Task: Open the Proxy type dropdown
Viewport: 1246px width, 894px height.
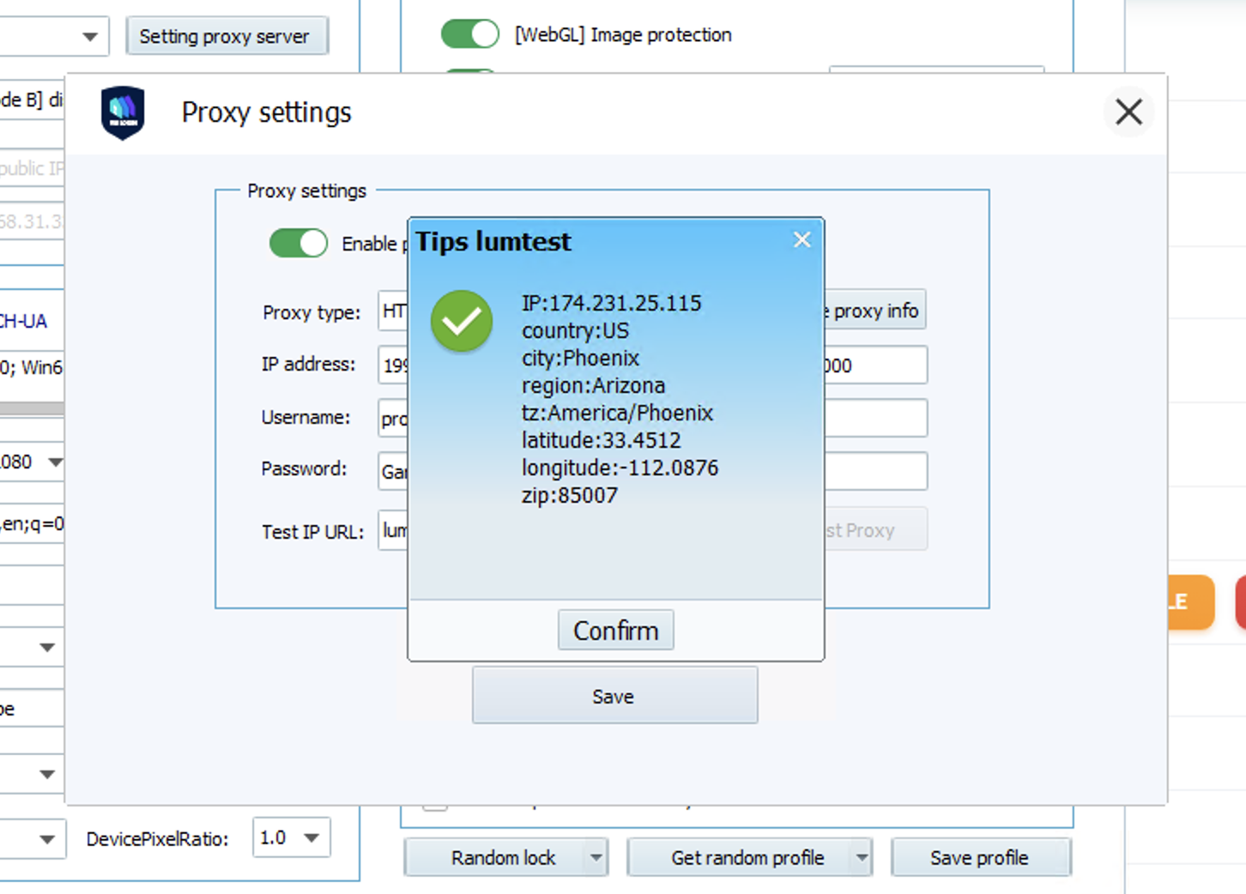Action: coord(395,311)
